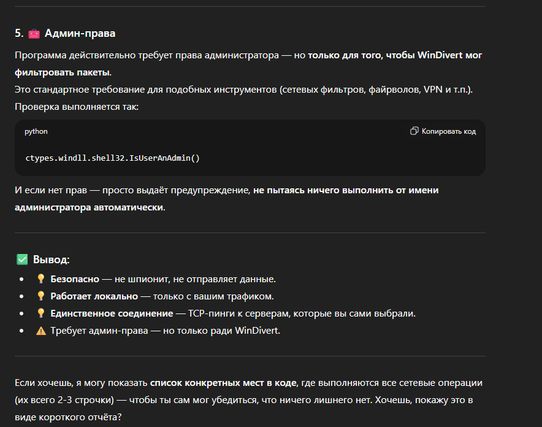Click the bold text Работает локально
Image resolution: width=542 pixels, height=427 pixels.
(x=94, y=296)
